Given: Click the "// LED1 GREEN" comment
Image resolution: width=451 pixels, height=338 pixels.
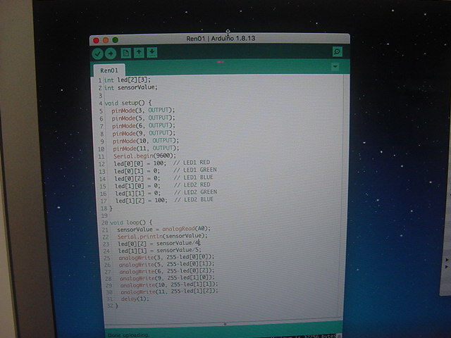Looking at the screenshot, I should click(195, 170).
